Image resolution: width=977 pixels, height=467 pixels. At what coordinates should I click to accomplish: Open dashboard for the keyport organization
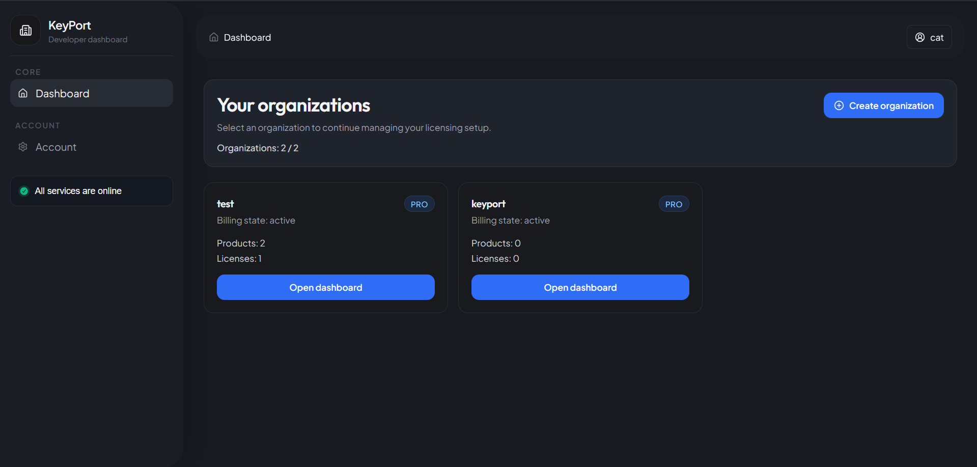tap(580, 287)
